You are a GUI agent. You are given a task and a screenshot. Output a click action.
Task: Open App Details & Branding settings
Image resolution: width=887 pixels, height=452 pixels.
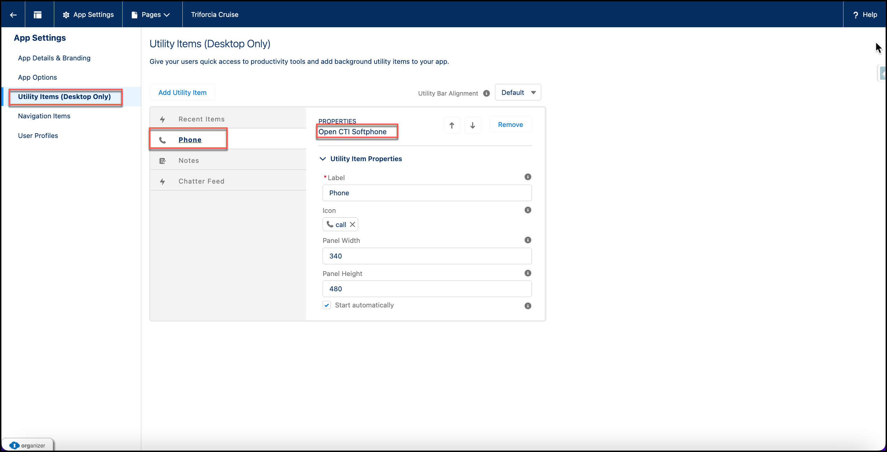click(x=54, y=58)
